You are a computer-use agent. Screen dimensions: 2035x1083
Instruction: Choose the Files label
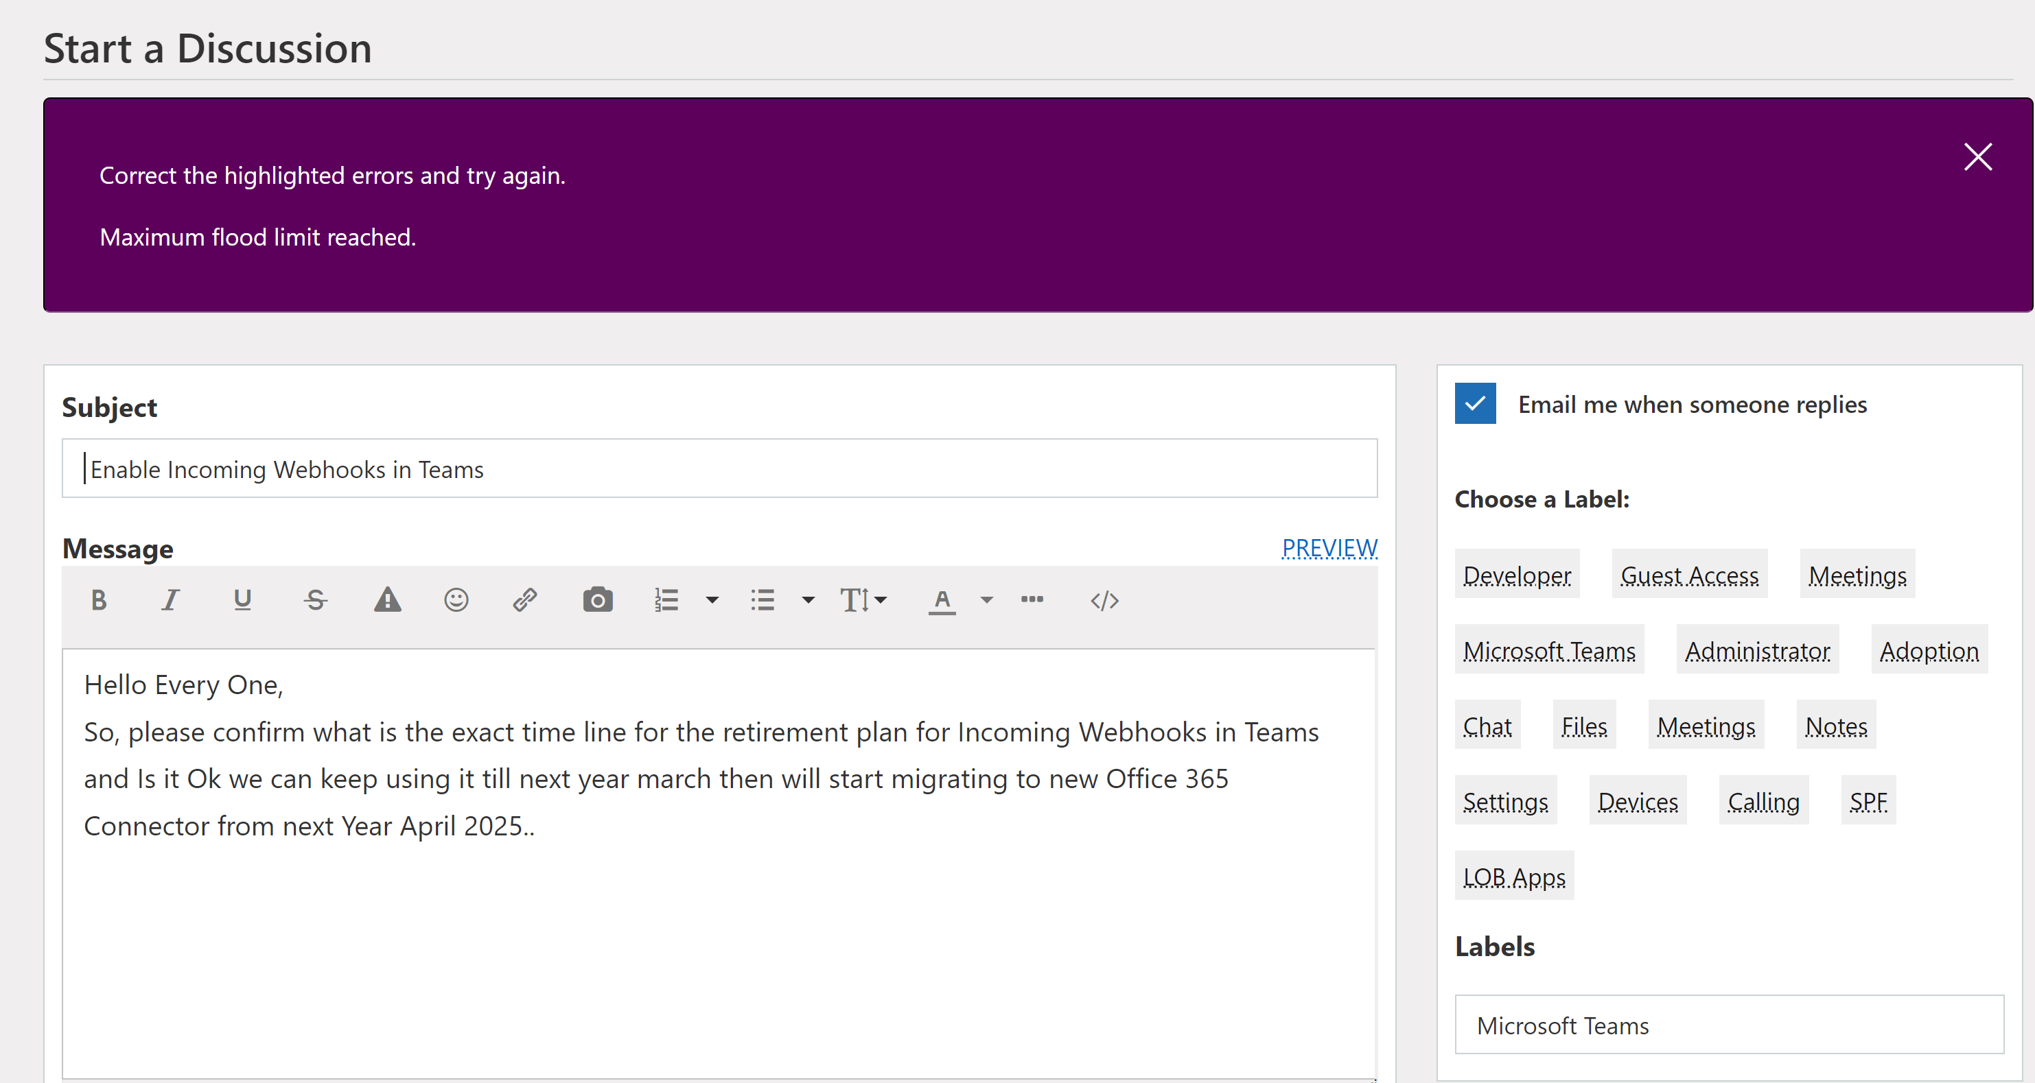pos(1584,725)
